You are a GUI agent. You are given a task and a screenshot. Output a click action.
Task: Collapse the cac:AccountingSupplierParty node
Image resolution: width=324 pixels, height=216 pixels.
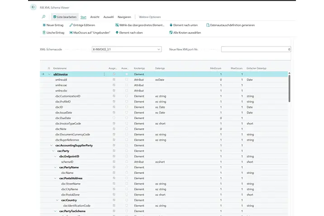click(51, 145)
